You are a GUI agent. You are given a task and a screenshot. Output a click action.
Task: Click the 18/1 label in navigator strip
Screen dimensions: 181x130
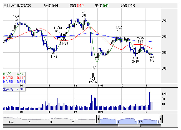(12, 122)
